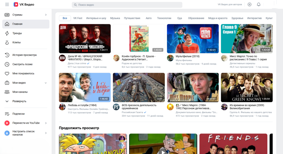
Task: Click the Клипы hand icon
Action: point(7,43)
